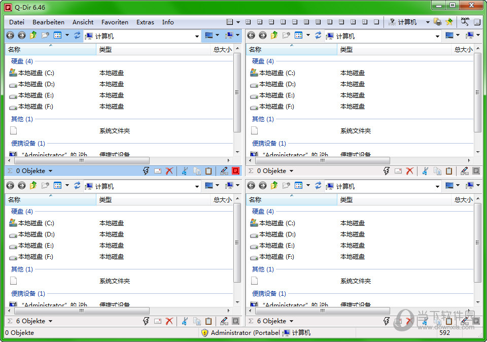Click vertical scrollbar in top-left pane
This screenshot has width=487, height=342.
(x=237, y=92)
